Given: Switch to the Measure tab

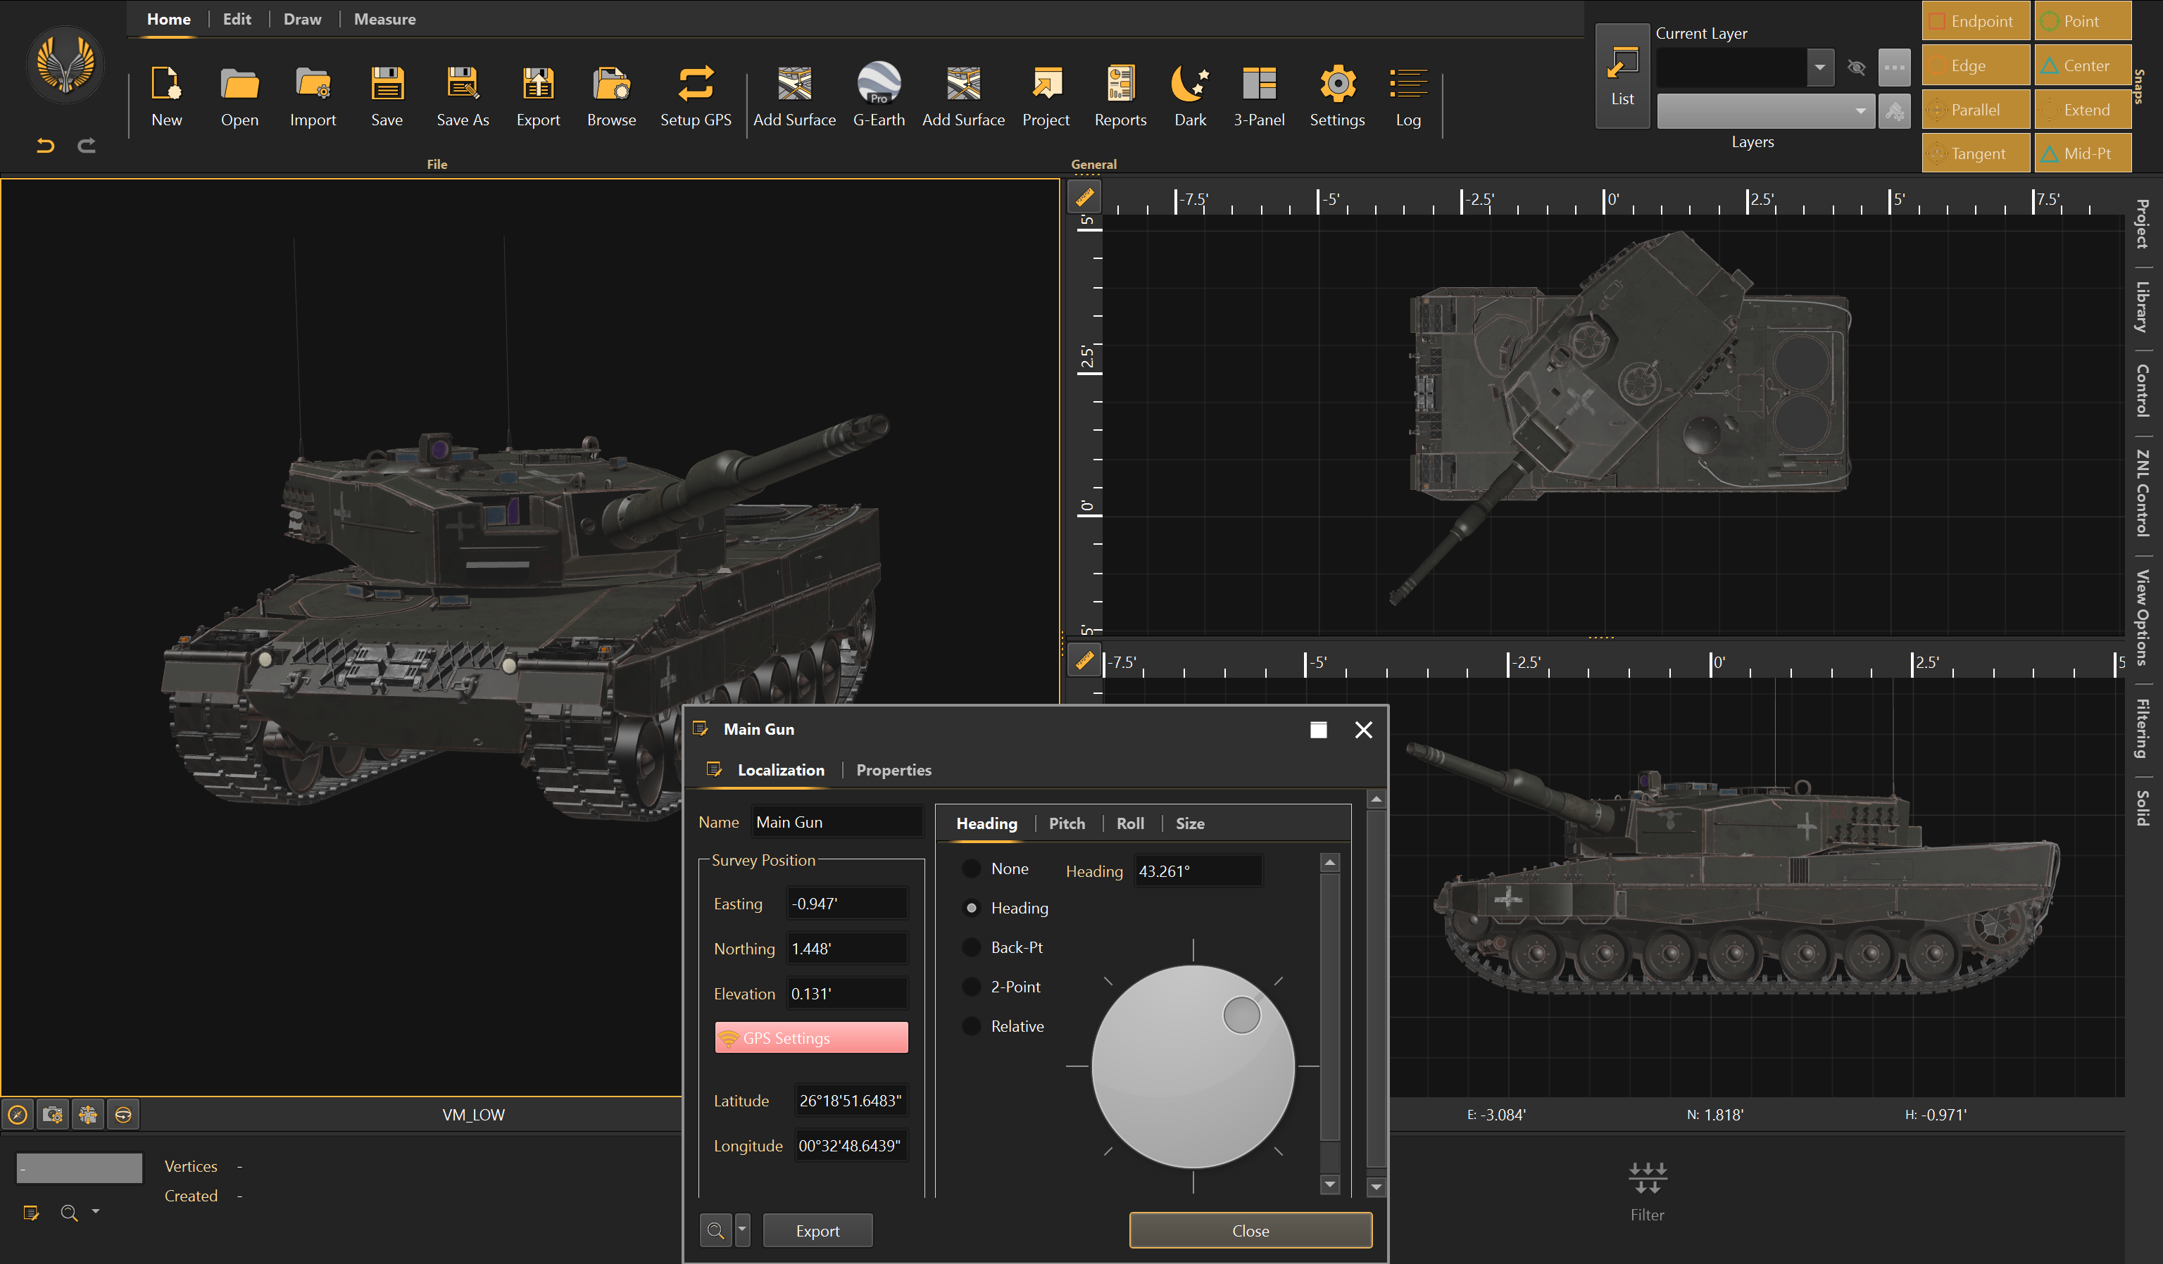Looking at the screenshot, I should [384, 19].
